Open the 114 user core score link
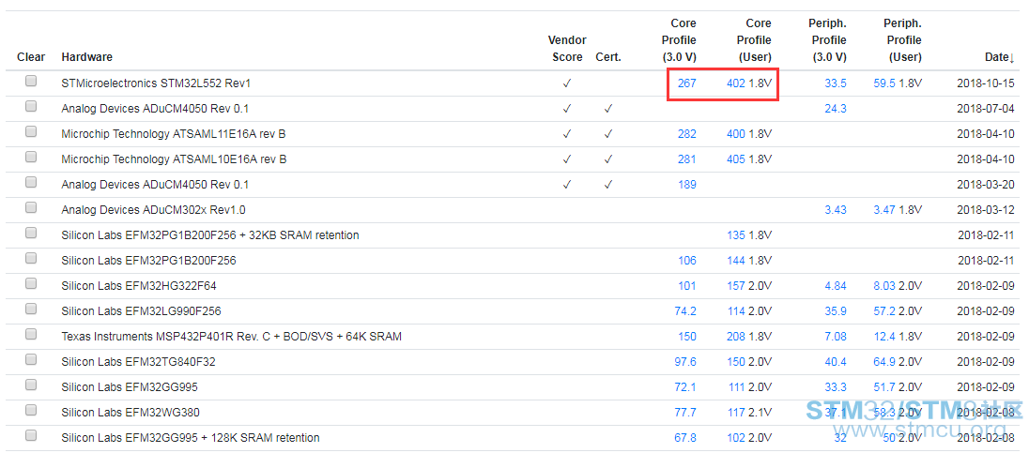1029x453 pixels. coord(736,310)
